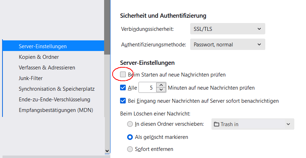The width and height of the screenshot is (306, 158).
Task: Increase minutes with stepper up arrow
Action: [161, 85]
